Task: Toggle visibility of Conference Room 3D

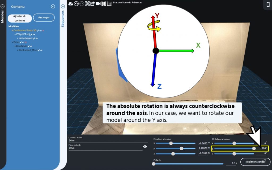Action: [x=41, y=31]
